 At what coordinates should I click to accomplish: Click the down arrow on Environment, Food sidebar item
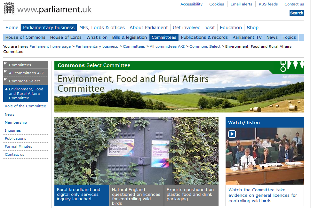tap(6, 89)
